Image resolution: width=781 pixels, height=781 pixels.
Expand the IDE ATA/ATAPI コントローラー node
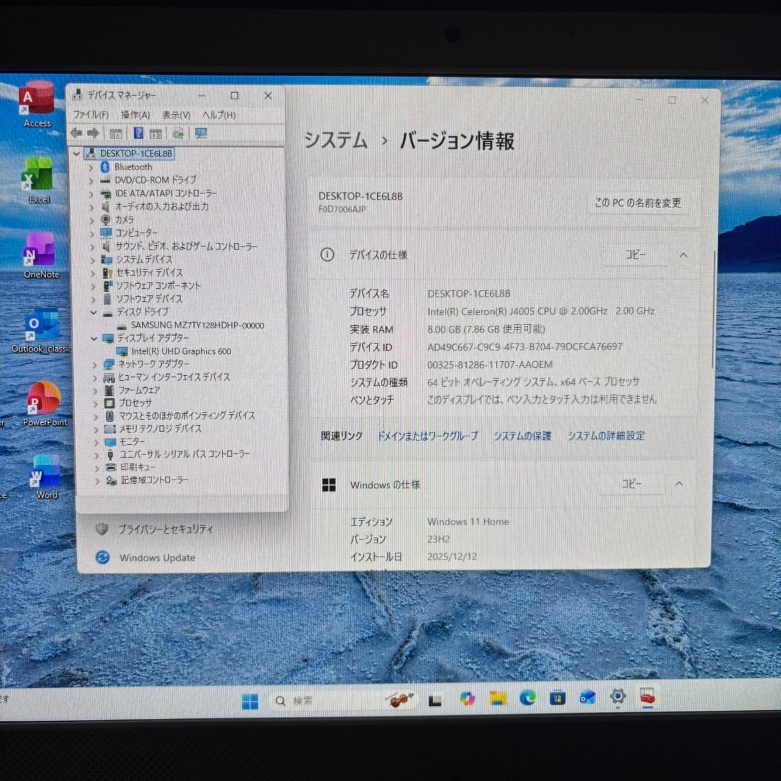(92, 194)
